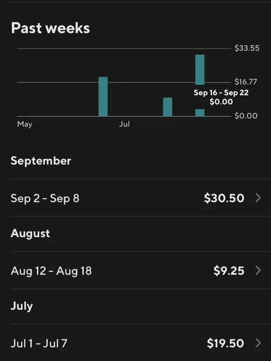Select the tallest teal bar in the chart
271x361 pixels.
click(x=200, y=70)
